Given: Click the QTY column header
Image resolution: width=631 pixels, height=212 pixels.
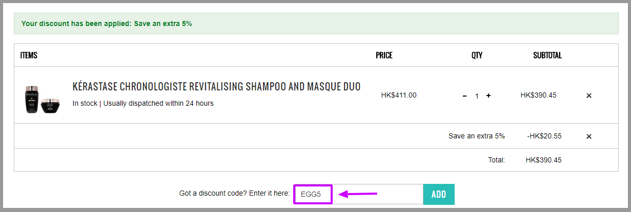Looking at the screenshot, I should [477, 55].
